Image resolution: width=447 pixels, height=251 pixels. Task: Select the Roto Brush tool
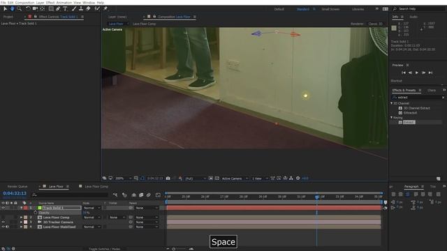point(97,9)
